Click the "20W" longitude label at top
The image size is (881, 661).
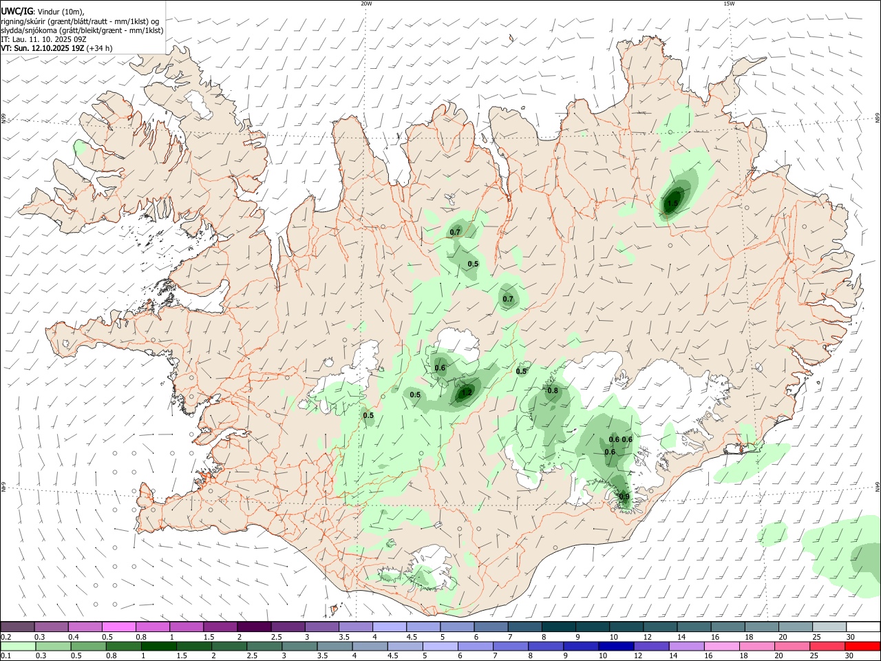(366, 3)
